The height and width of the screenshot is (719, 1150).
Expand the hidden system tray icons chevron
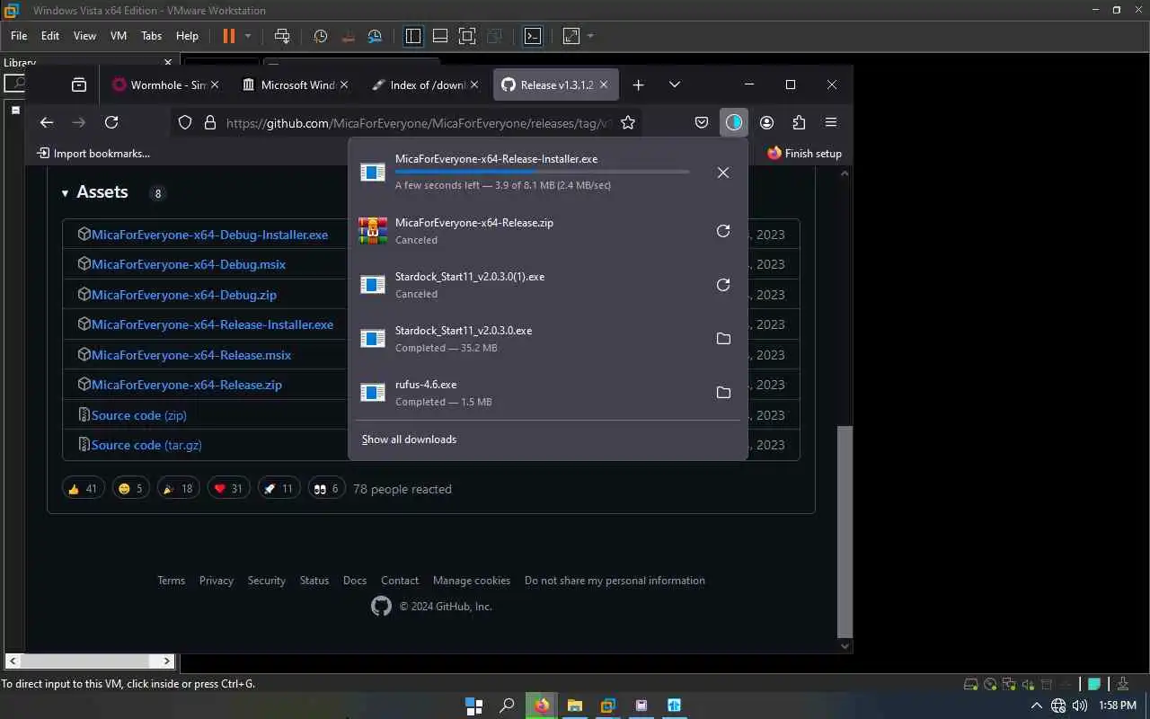(1036, 706)
